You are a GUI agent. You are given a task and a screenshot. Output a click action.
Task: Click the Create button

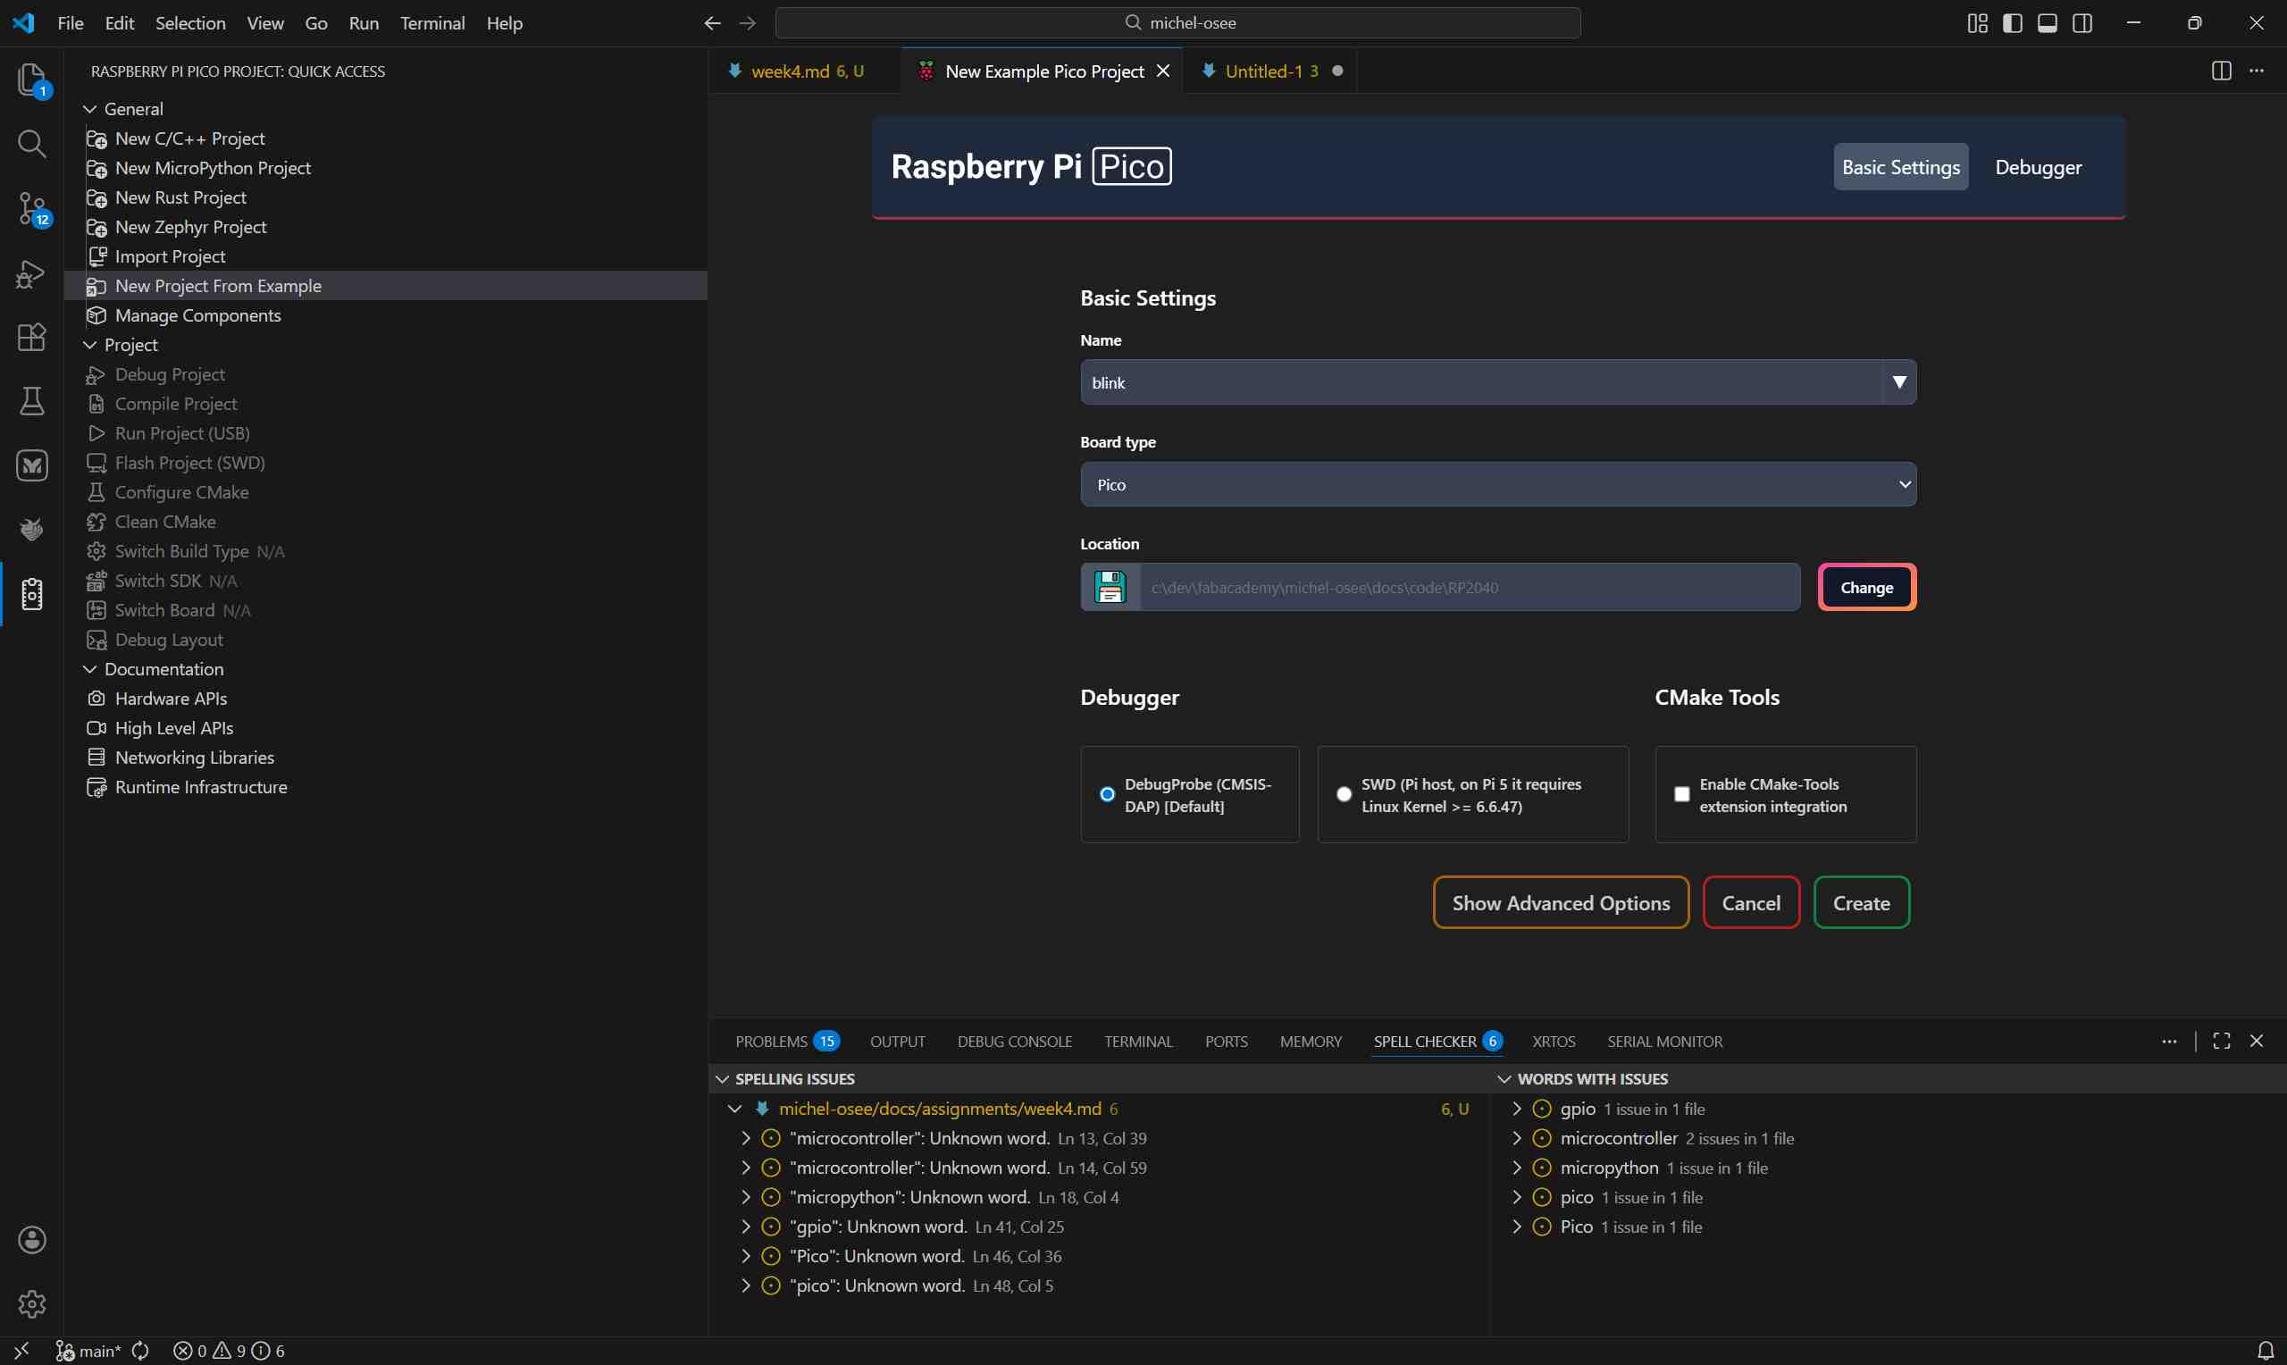coord(1860,903)
